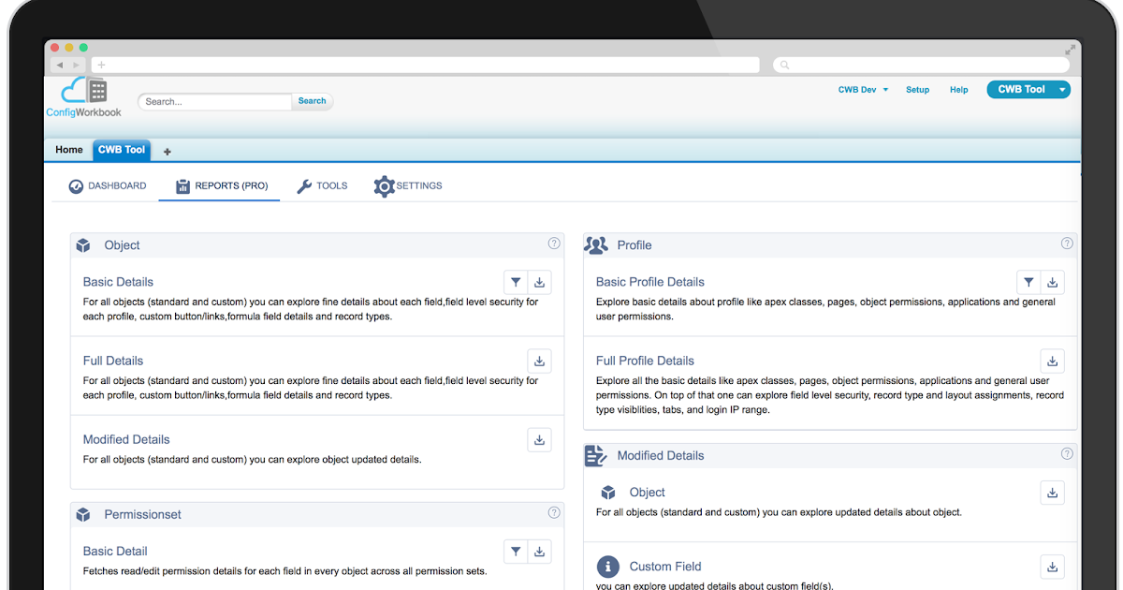The image size is (1123, 590).
Task: Click the Tools wrench icon
Action: (304, 186)
